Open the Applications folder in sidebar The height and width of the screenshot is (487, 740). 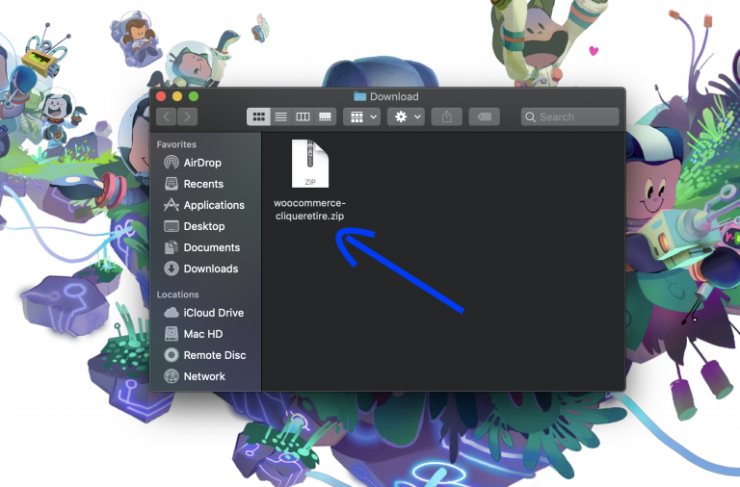(x=213, y=205)
